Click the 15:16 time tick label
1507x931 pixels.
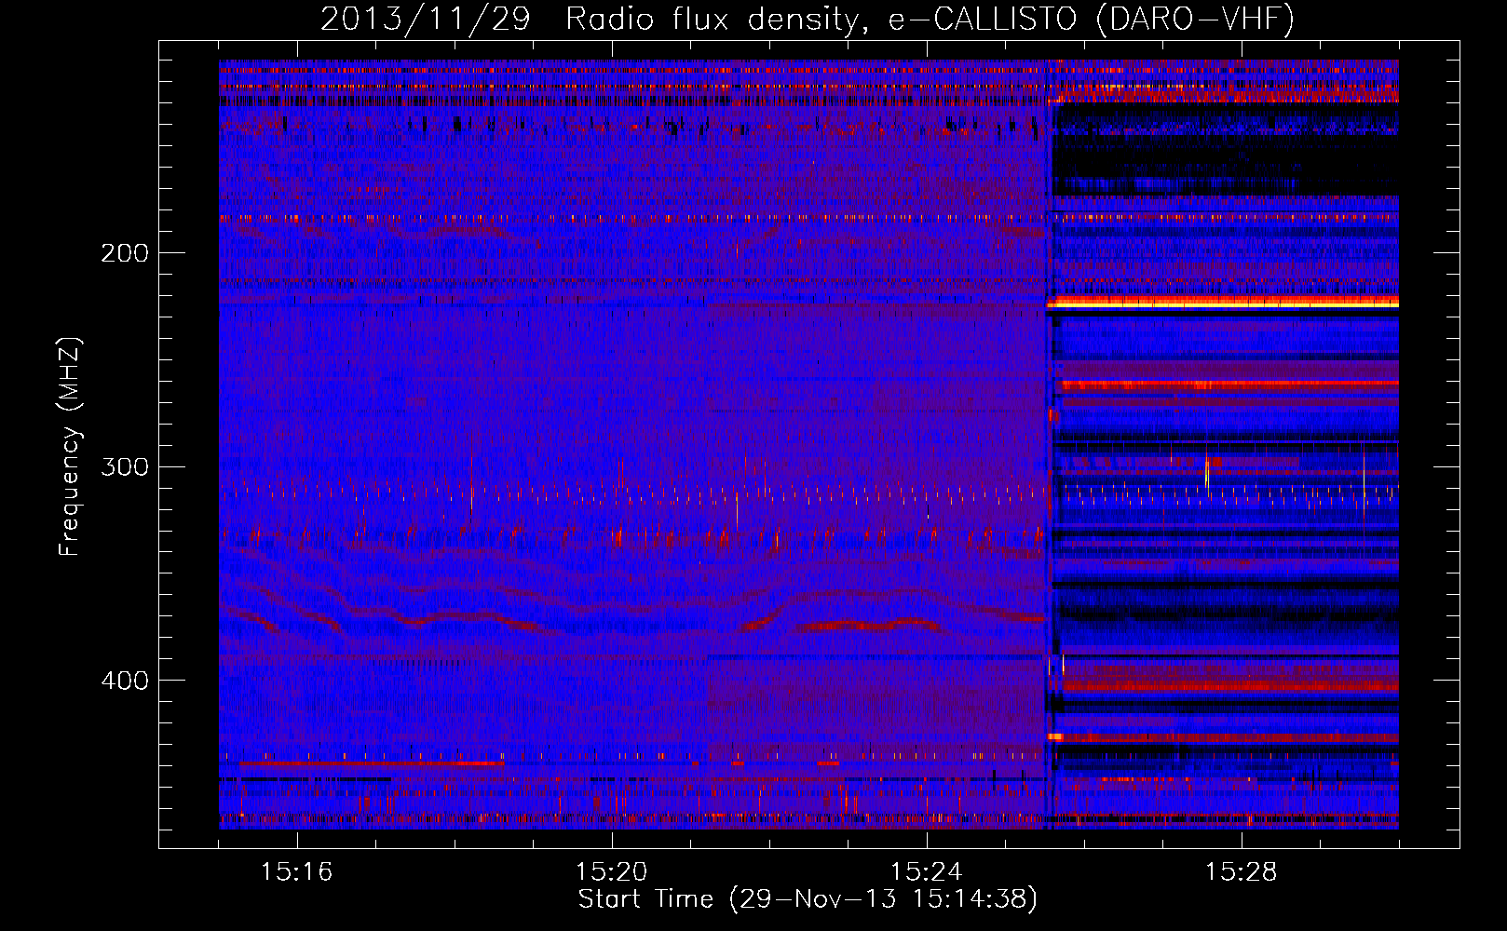tap(296, 872)
